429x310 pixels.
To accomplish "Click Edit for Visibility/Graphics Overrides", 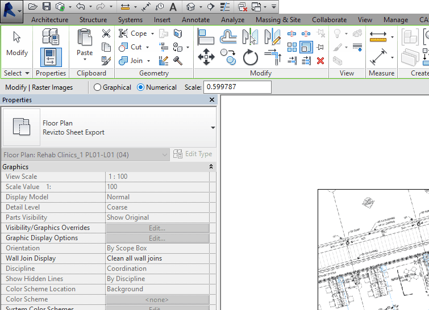I will coord(157,228).
